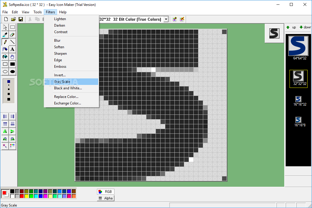The height and width of the screenshot is (208, 312).
Task: Click the foreground/background color indicator
Action: 5,194
